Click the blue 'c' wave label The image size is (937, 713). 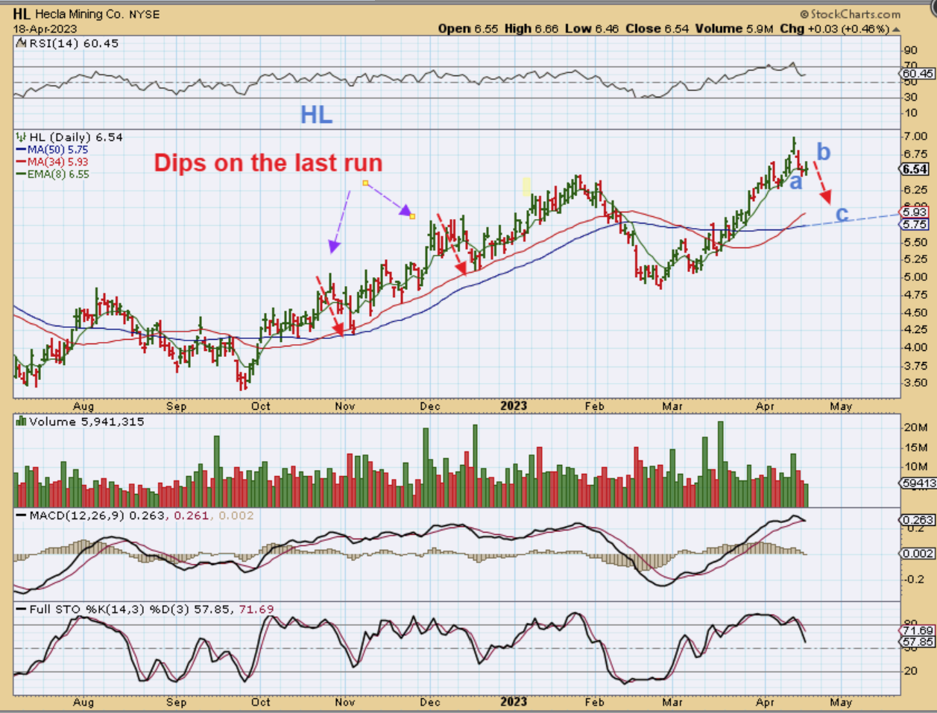pos(842,215)
